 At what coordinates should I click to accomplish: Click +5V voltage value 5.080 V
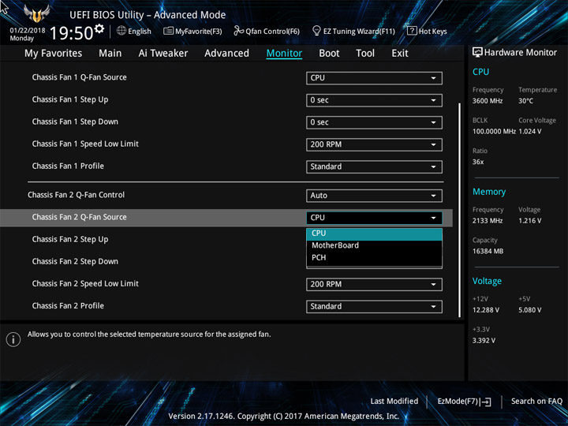530,311
